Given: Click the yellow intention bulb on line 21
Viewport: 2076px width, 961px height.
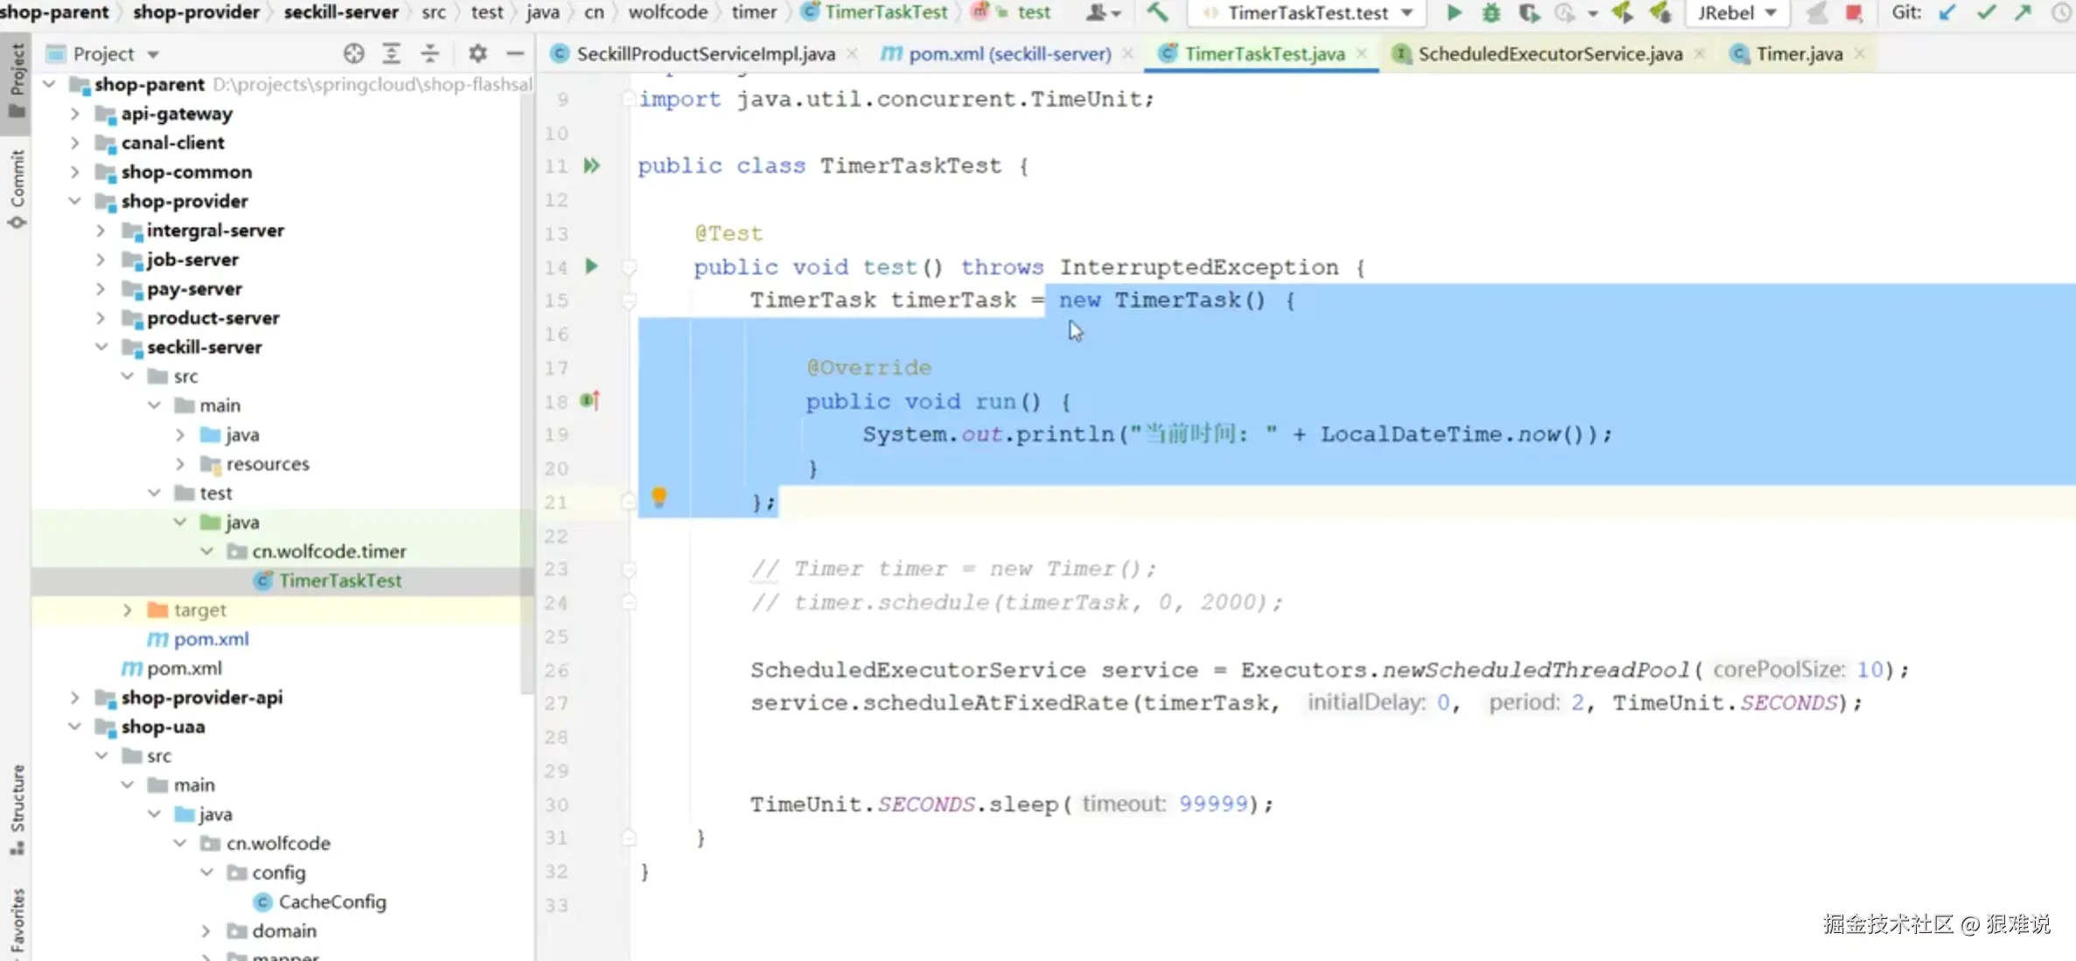Looking at the screenshot, I should 658,497.
